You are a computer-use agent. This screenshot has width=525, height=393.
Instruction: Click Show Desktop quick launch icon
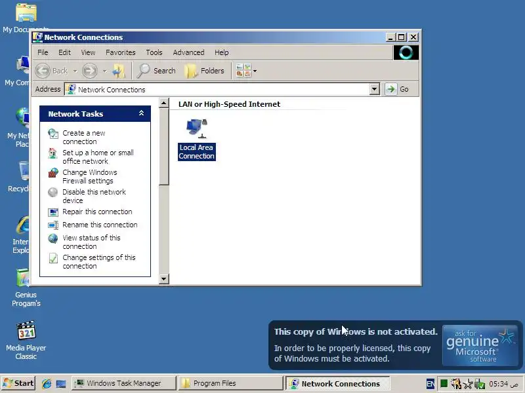click(61, 383)
